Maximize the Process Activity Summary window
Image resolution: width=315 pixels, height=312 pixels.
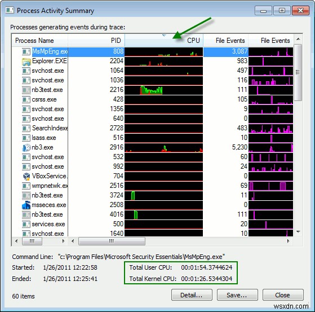pos(282,11)
